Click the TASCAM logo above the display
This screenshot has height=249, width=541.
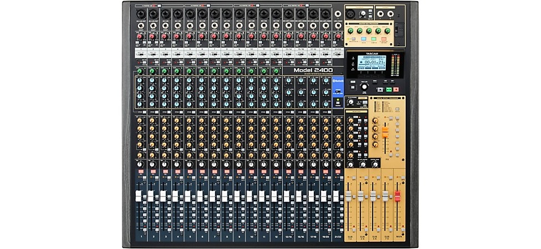click(x=371, y=54)
